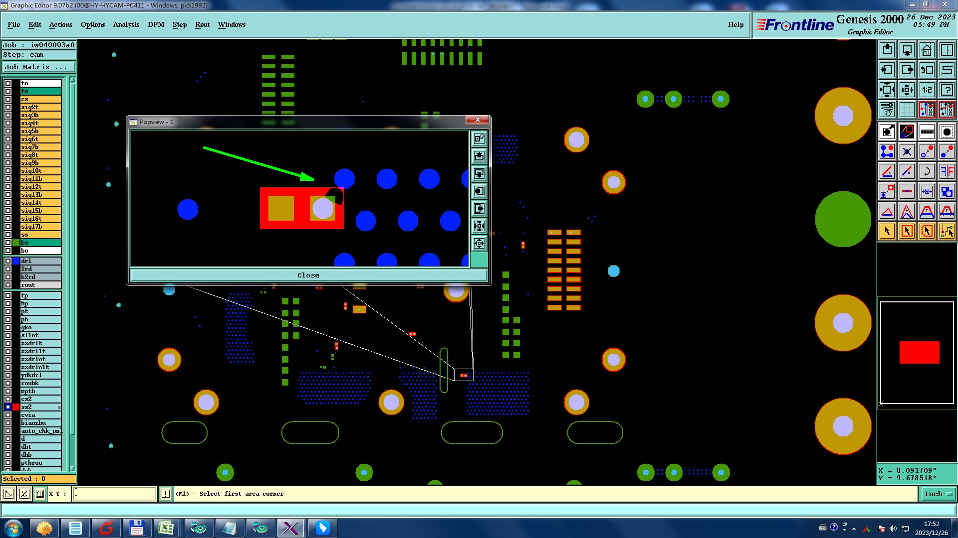Image resolution: width=958 pixels, height=538 pixels.
Task: Open the Edit menu
Action: [x=35, y=24]
